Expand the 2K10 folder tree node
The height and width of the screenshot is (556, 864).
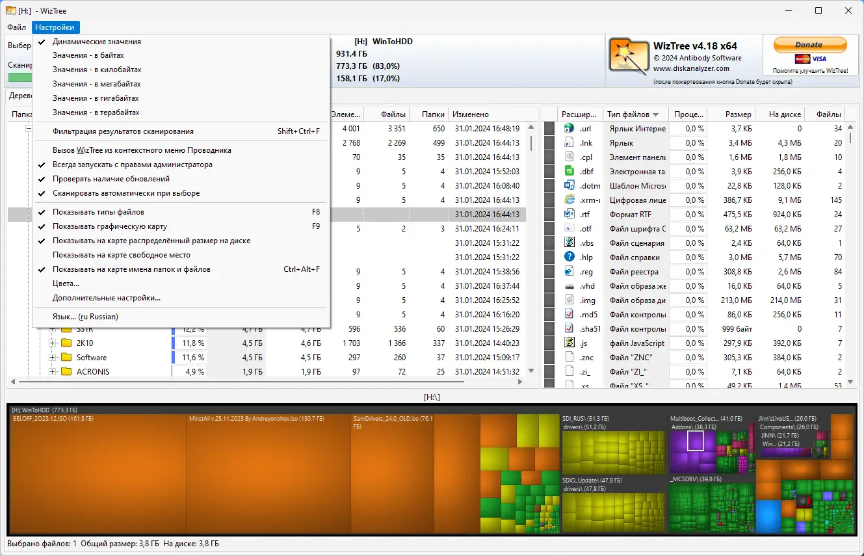(53, 343)
